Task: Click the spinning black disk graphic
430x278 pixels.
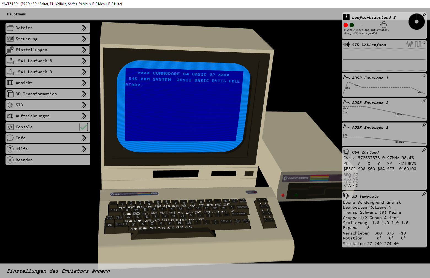Action: click(x=417, y=21)
